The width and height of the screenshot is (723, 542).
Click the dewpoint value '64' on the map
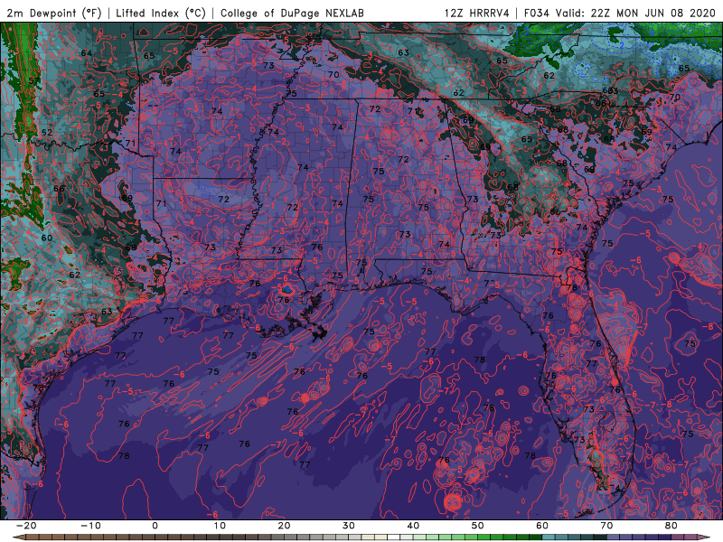coord(87,53)
